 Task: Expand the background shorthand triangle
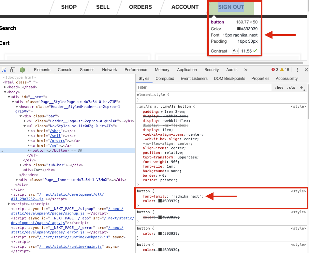pos(169,171)
